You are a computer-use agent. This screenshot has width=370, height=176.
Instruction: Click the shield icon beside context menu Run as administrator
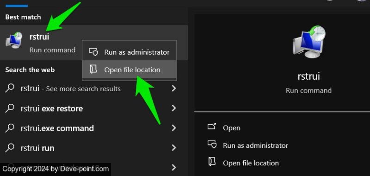93,52
